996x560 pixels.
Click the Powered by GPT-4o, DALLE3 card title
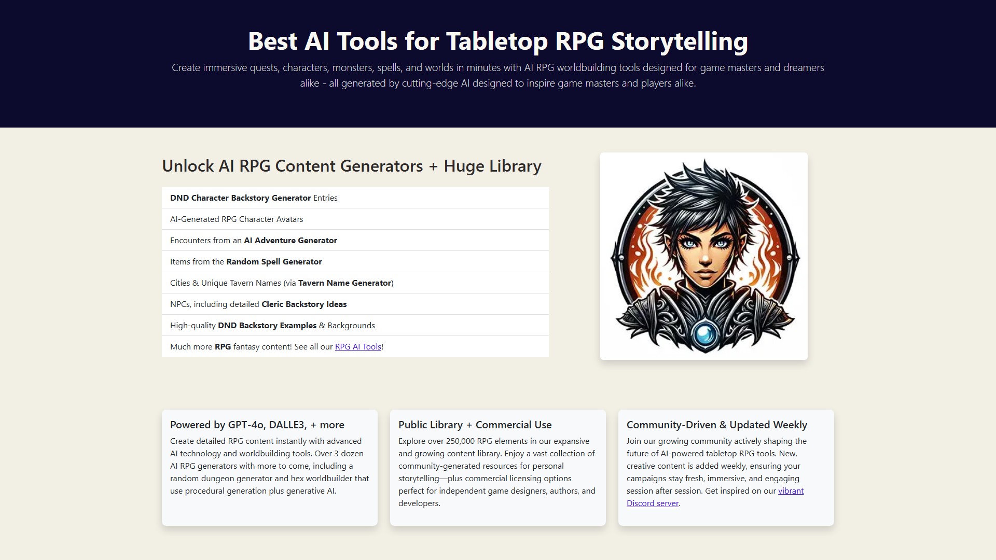point(257,425)
